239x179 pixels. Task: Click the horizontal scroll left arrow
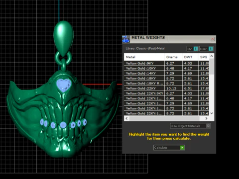tap(127, 118)
